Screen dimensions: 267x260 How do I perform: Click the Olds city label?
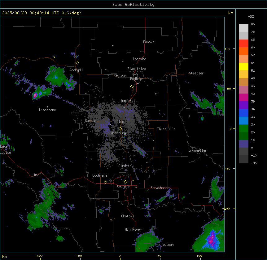click(120, 122)
